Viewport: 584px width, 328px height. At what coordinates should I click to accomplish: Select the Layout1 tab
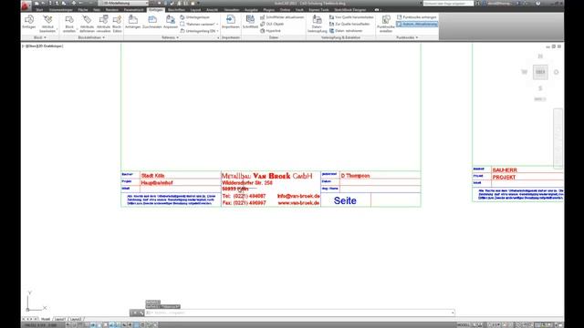60,319
